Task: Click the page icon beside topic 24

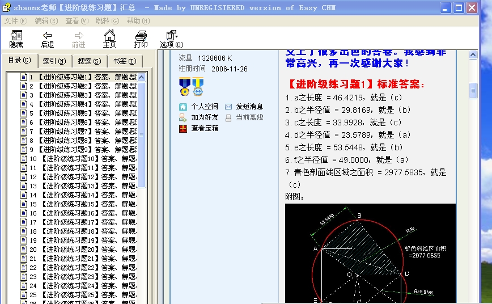Action: click(x=24, y=286)
